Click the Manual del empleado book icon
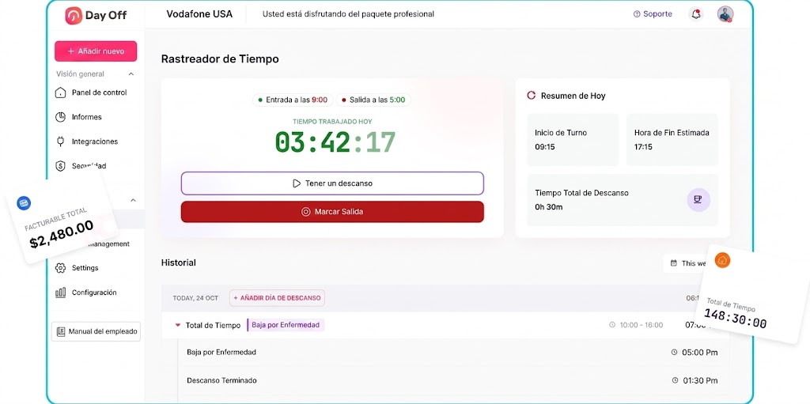The width and height of the screenshot is (810, 404). [x=61, y=331]
